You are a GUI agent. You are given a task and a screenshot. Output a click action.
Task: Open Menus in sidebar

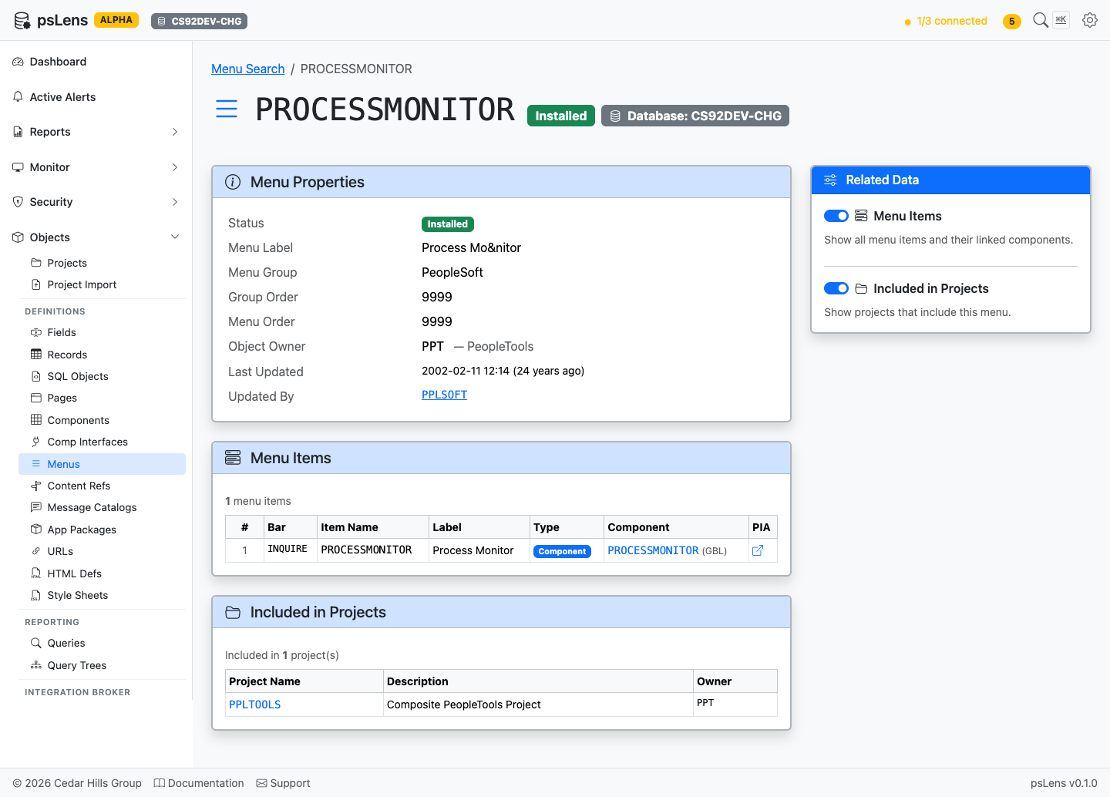point(102,464)
